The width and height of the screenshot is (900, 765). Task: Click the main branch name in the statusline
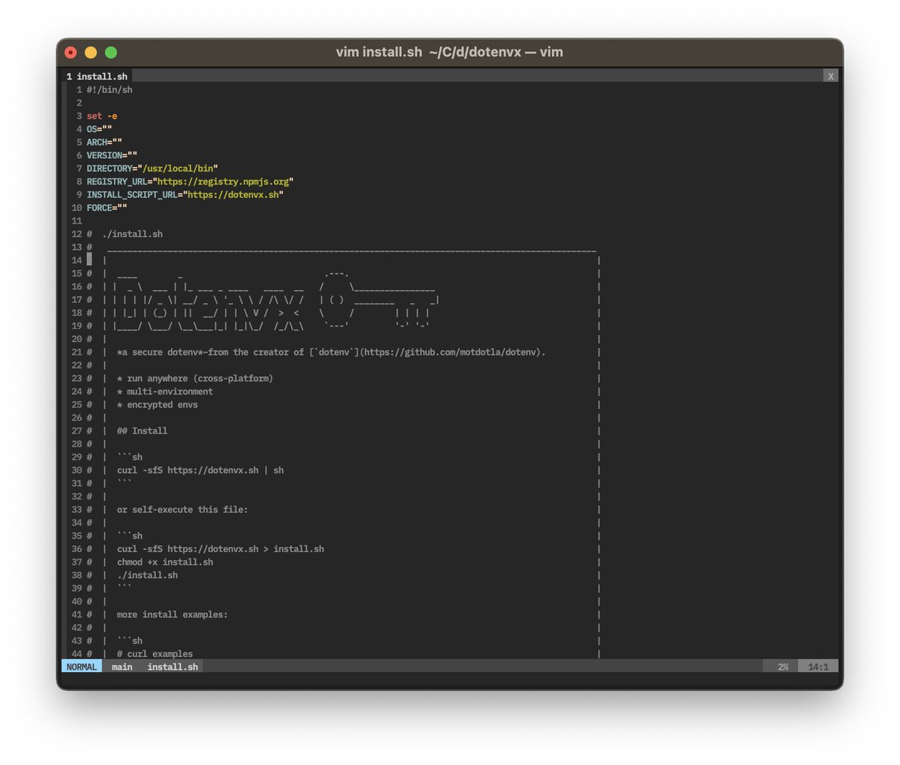(x=121, y=667)
